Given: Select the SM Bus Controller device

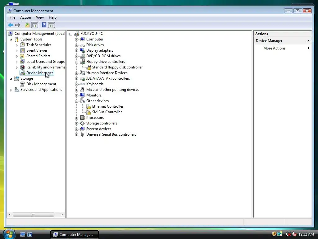Looking at the screenshot, I should 107,112.
